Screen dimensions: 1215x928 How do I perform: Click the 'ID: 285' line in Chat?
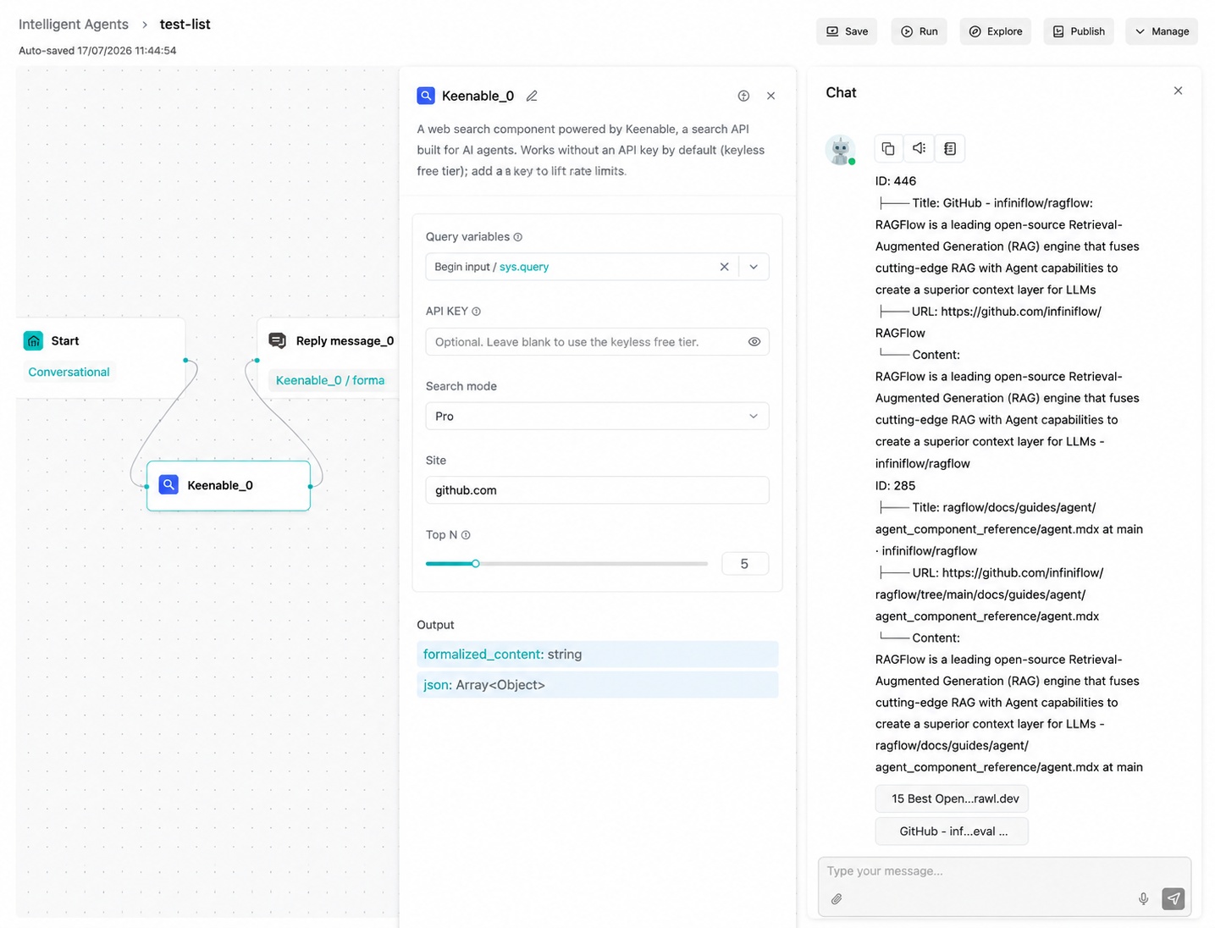click(896, 486)
